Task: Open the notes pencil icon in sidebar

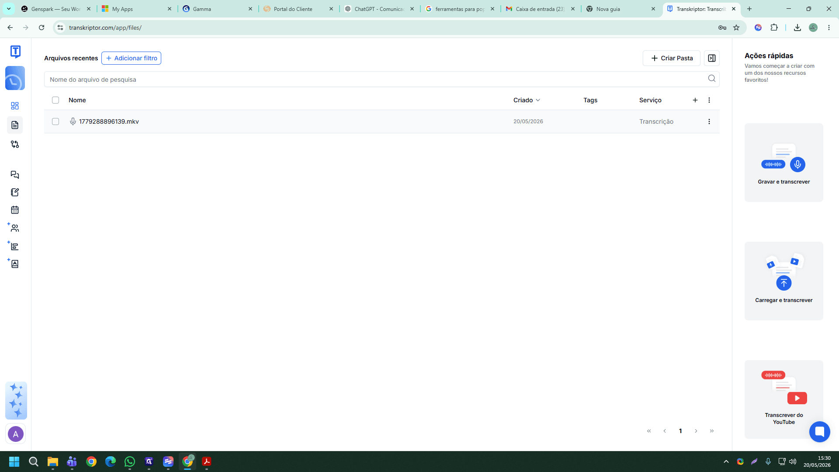Action: click(15, 192)
